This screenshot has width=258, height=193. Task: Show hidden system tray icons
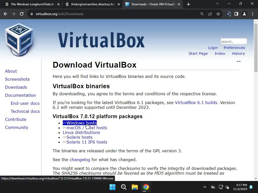click(205, 187)
